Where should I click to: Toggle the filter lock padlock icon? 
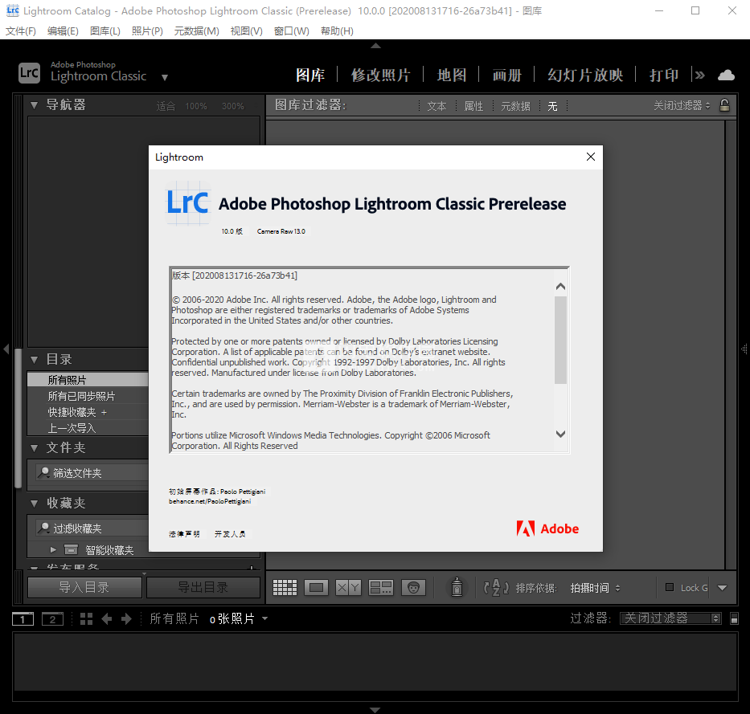(724, 105)
